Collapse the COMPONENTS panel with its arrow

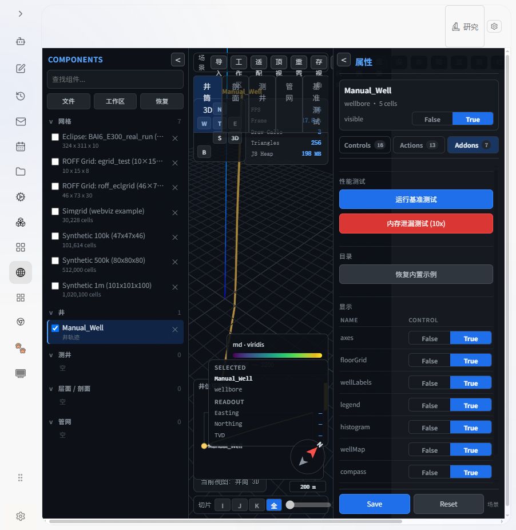pyautogui.click(x=178, y=60)
